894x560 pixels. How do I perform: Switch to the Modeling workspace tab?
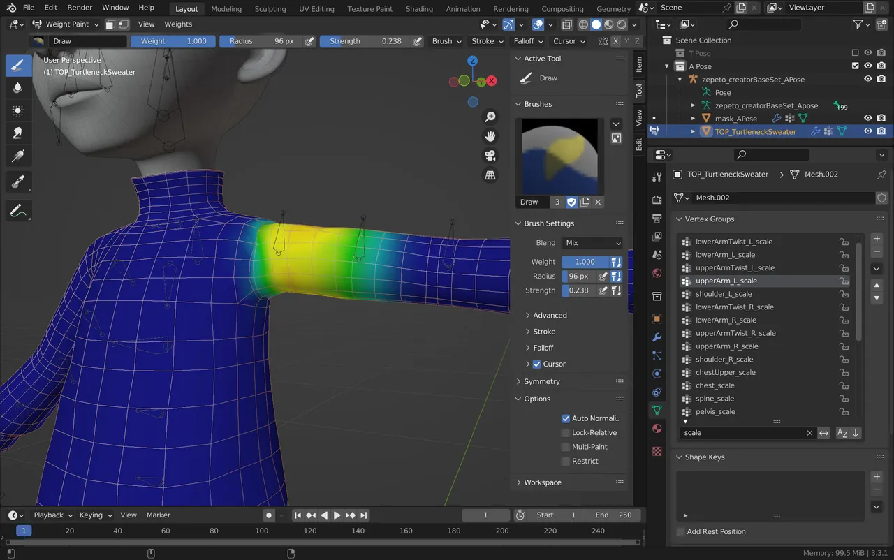tap(226, 8)
